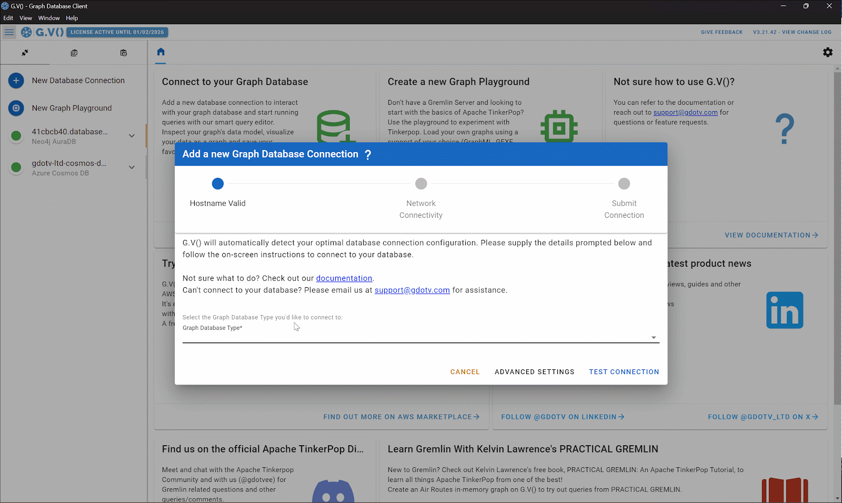Image resolution: width=842 pixels, height=503 pixels.
Task: Open the query history icon tab
Action: (124, 53)
